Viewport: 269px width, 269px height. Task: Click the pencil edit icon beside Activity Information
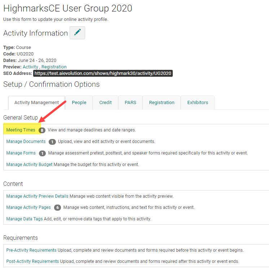pyautogui.click(x=77, y=33)
